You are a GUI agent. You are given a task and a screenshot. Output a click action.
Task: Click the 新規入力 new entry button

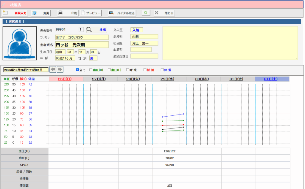tap(15, 13)
